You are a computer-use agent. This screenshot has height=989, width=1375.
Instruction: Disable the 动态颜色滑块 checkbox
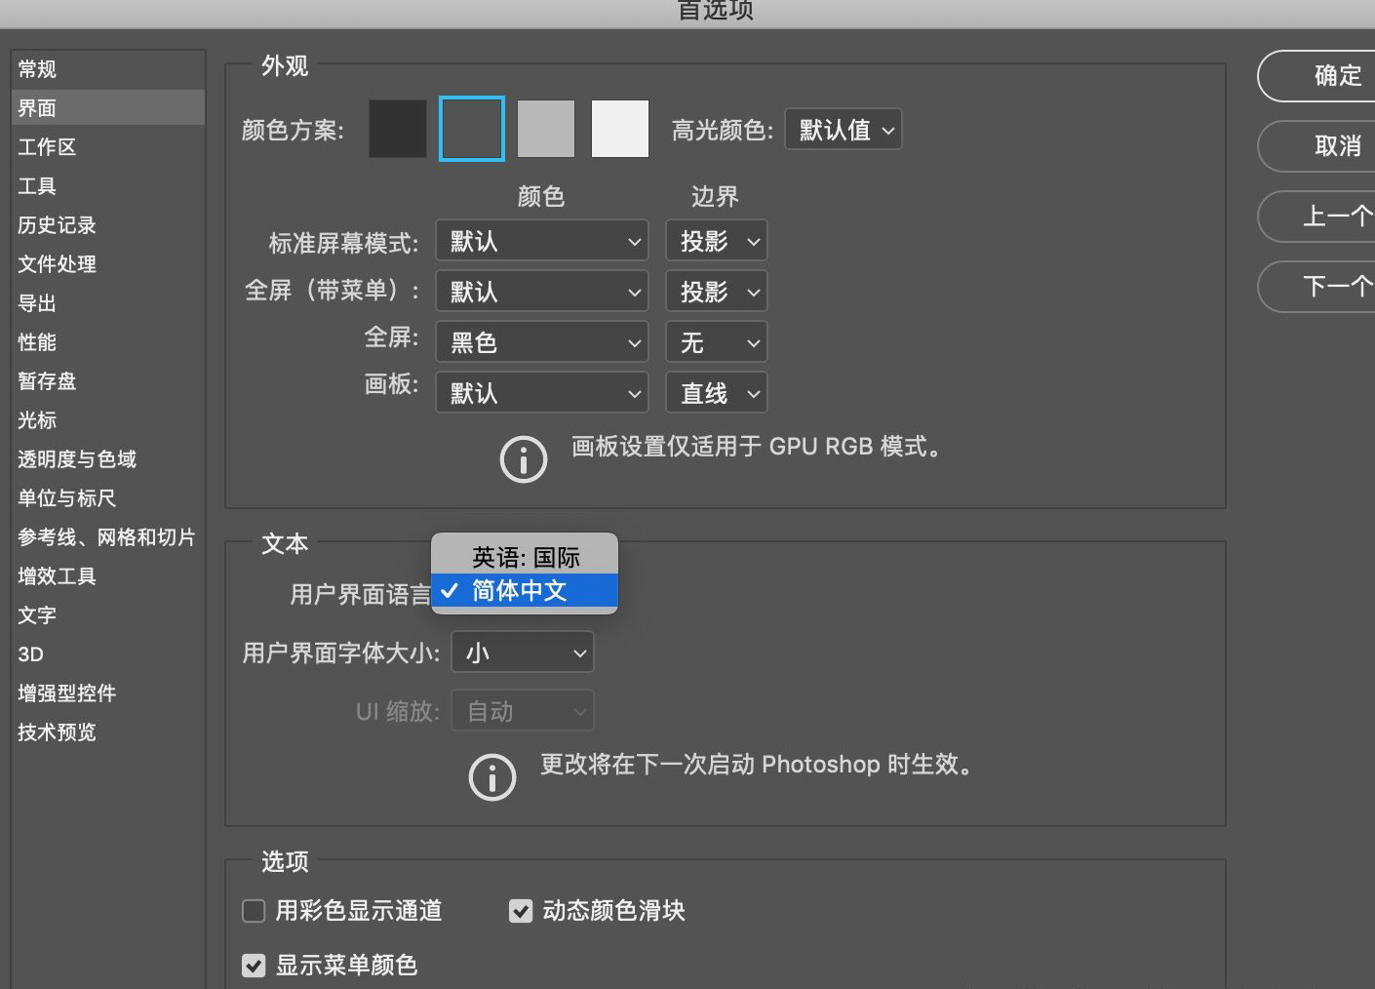(x=520, y=910)
